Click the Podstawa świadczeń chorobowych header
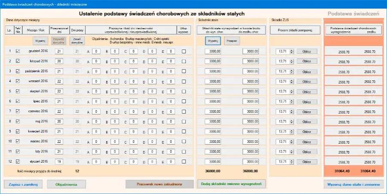The image size is (387, 194). (x=353, y=30)
